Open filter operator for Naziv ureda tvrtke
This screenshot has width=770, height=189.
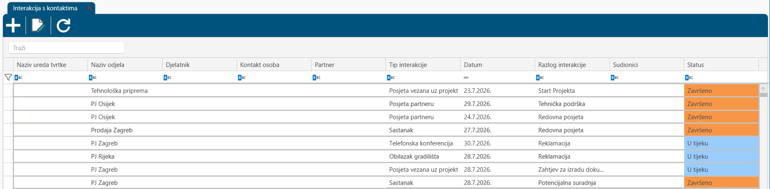[x=18, y=77]
